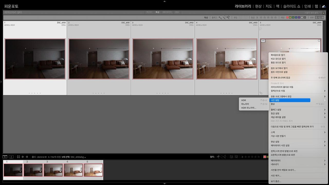This screenshot has width=329, height=185.
Task: Select grid thumbnail DSC_6102
Action: tap(163, 59)
